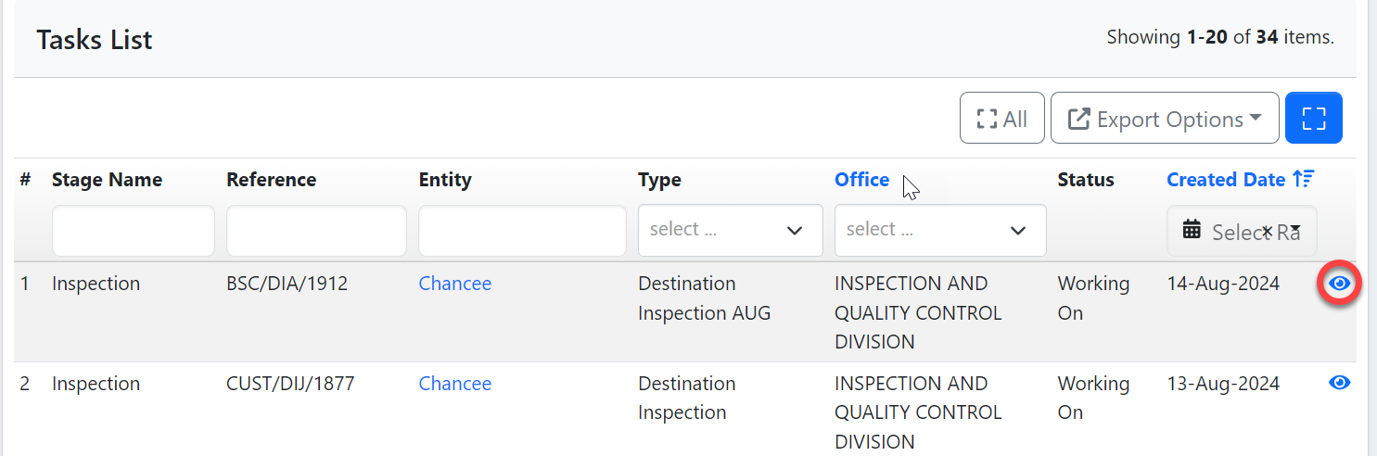Viewport: 1377px width, 456px height.
Task: Open the Export Options dropdown
Action: [x=1164, y=119]
